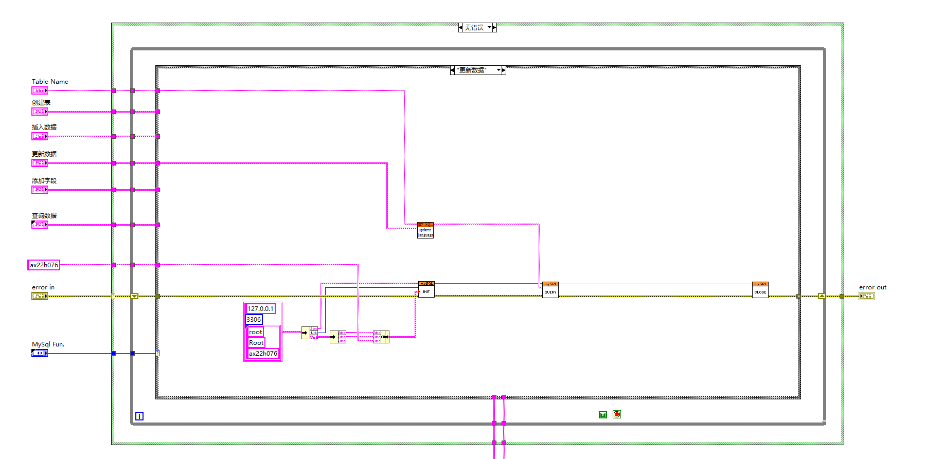This screenshot has height=459, width=926.
Task: Click the error out label
Action: click(x=873, y=287)
